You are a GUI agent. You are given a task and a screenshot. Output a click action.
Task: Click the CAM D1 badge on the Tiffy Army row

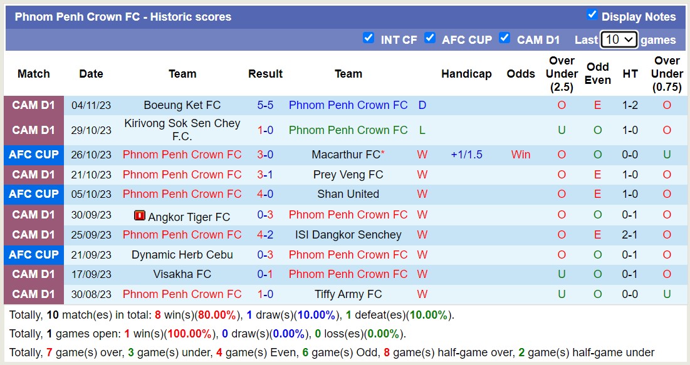(33, 294)
